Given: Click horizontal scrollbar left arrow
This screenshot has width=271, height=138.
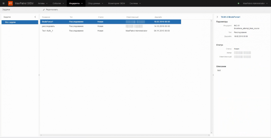Looking at the screenshot, I should click(41, 135).
